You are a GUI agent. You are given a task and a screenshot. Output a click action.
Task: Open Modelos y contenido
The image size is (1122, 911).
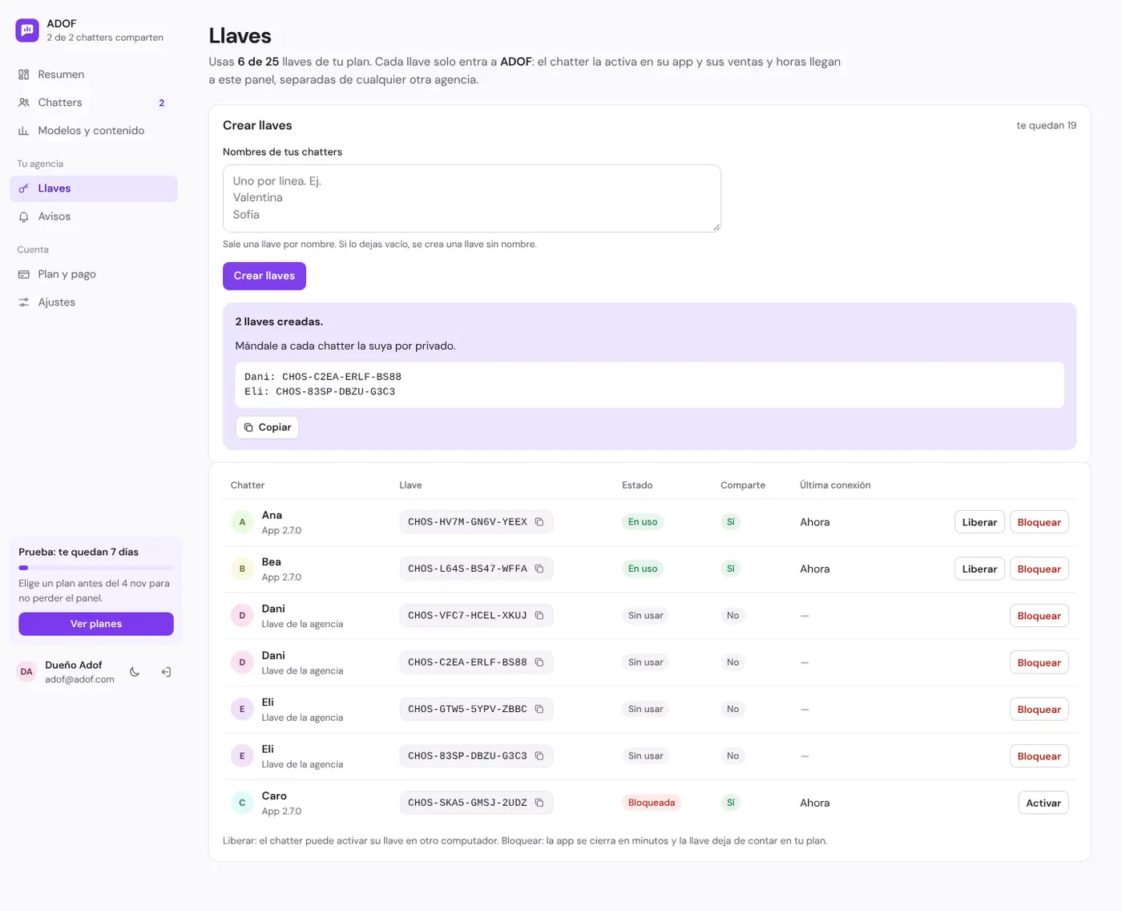click(94, 131)
